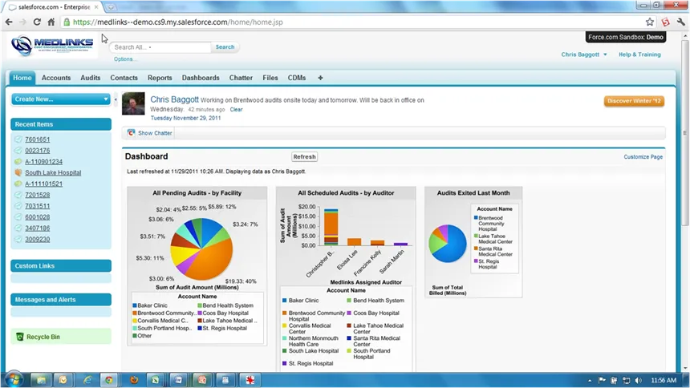
Task: Open the Contacts tab
Action: click(x=124, y=78)
